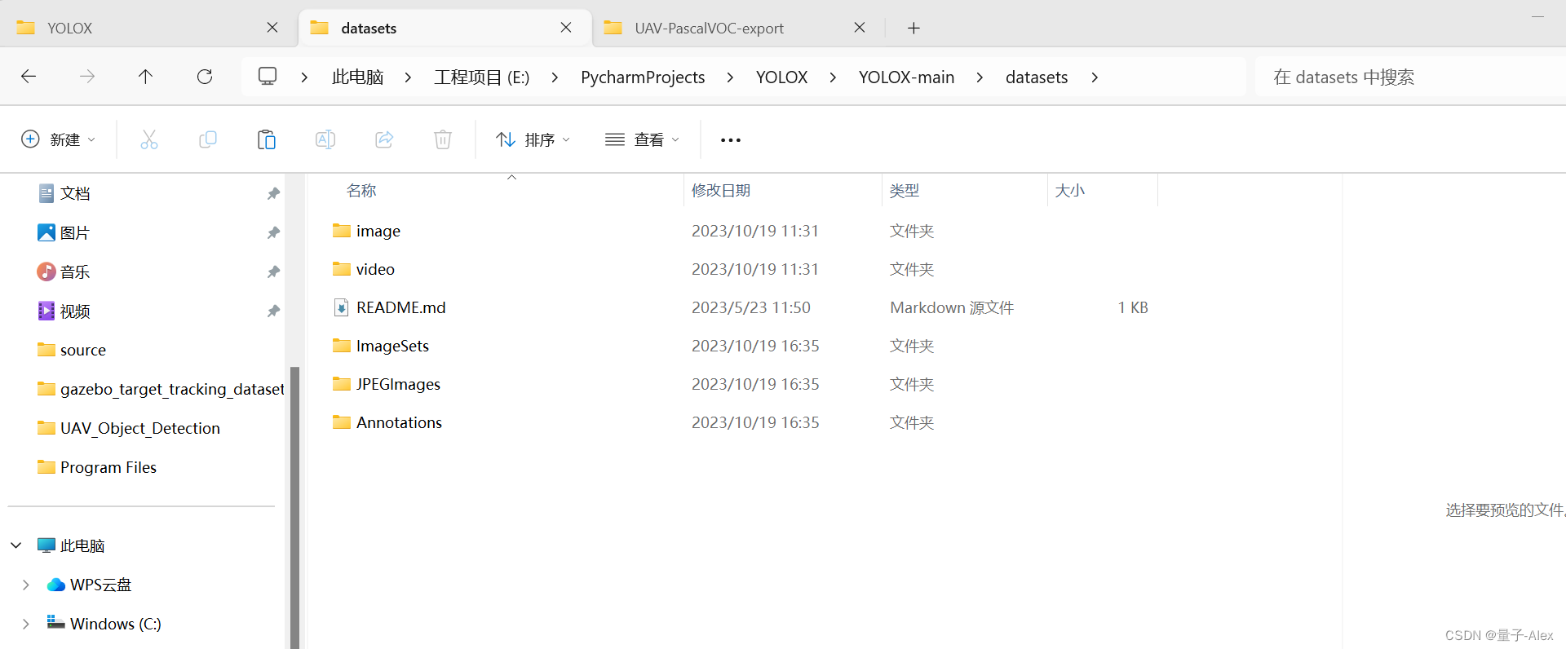Expand chevron after YOLOX in address bar
This screenshot has height=649, width=1566.
click(833, 77)
